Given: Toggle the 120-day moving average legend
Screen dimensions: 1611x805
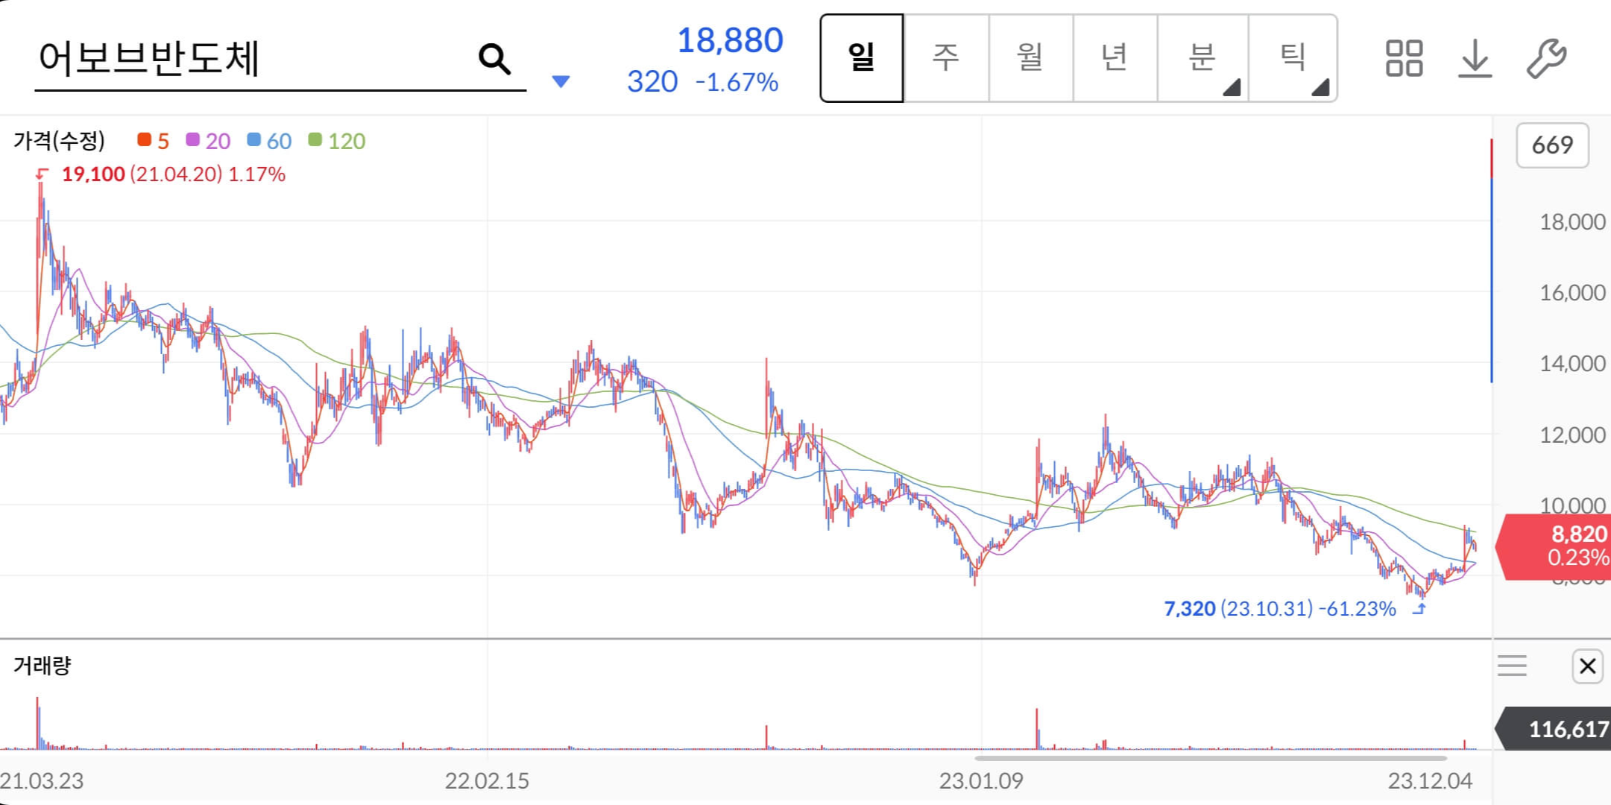Looking at the screenshot, I should (337, 141).
